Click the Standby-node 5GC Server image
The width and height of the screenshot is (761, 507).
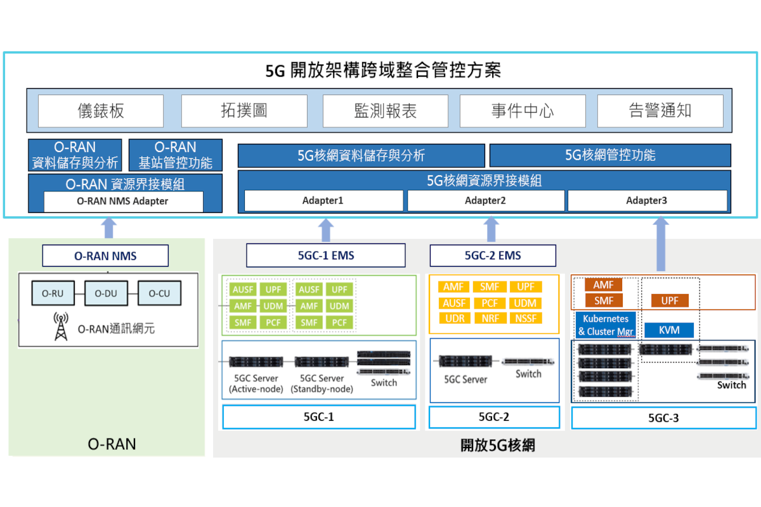coord(322,362)
